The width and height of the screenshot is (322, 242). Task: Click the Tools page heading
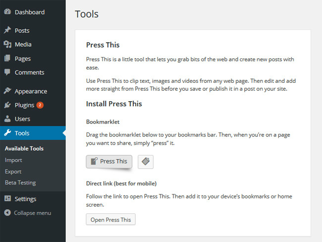pyautogui.click(x=87, y=14)
